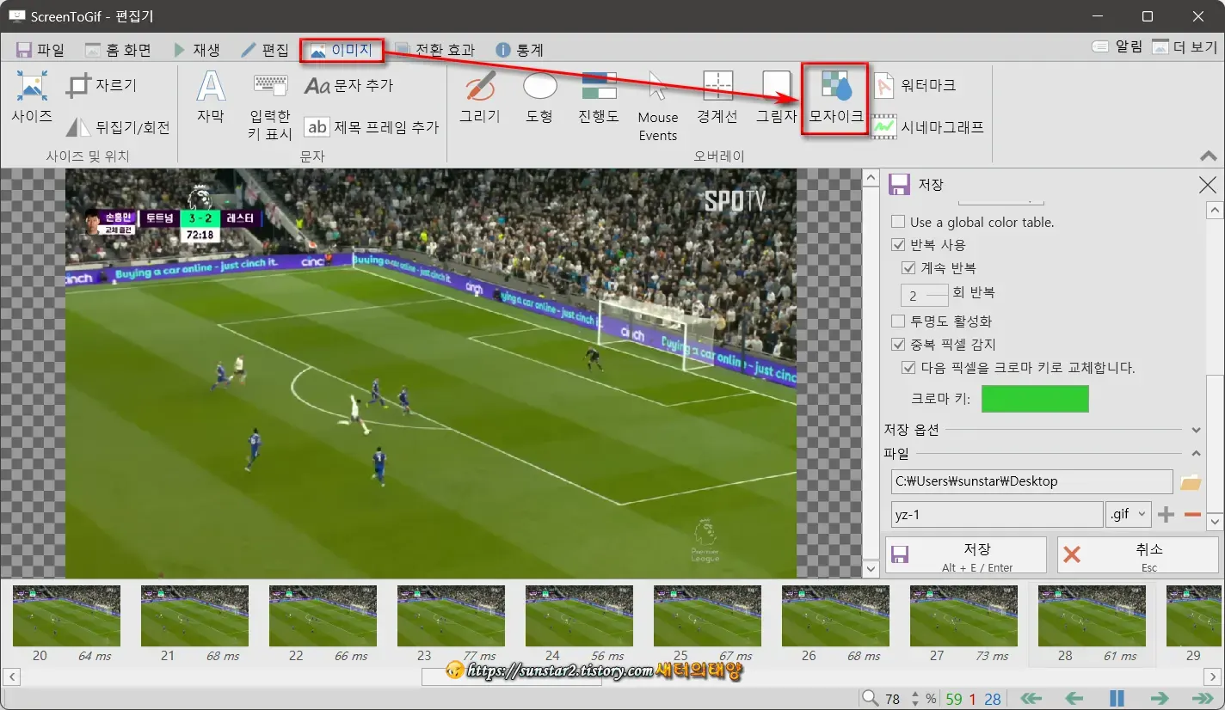Click the 저장 (Save) button
Viewport: 1225px width, 710px height.
point(965,554)
